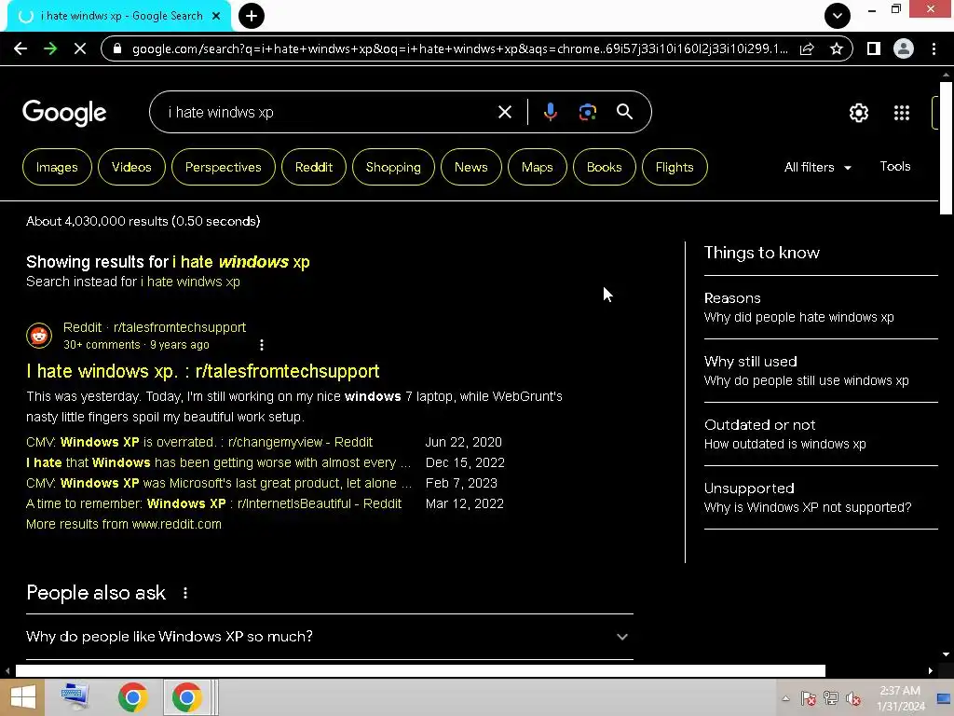Share this page icon in address bar
This screenshot has height=716, width=954.
point(807,48)
